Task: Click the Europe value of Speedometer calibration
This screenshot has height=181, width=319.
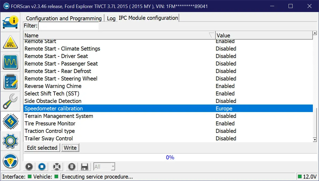Action: coord(224,109)
